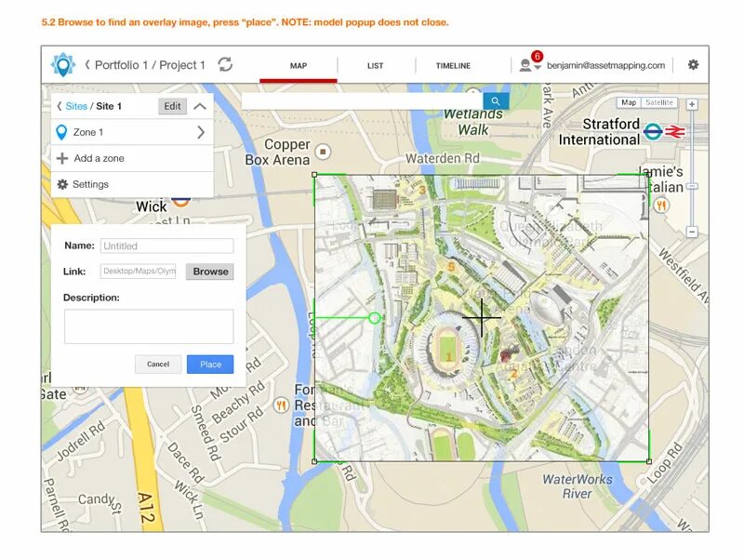Switch to the TIMELINE tab

tap(453, 66)
